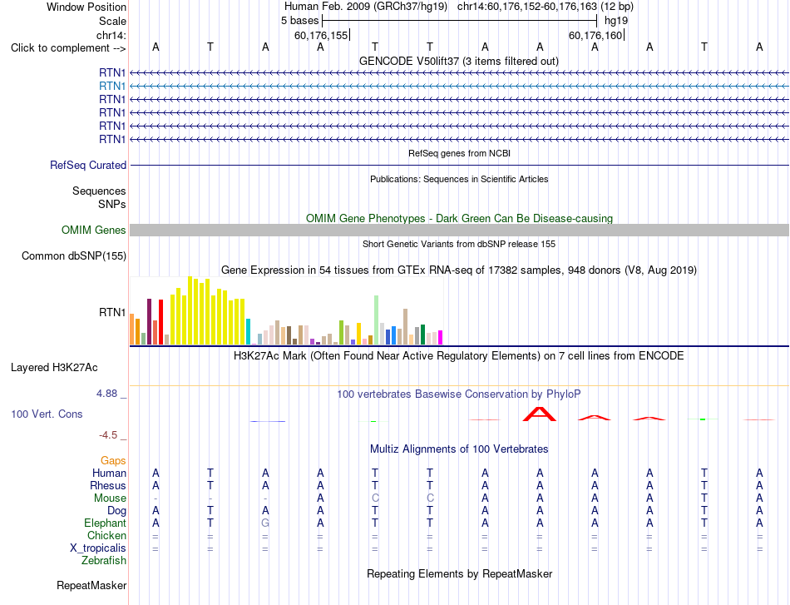Open 'Publications: Sequences in Scientific Articles' title
This screenshot has height=605, width=790.
tap(459, 179)
